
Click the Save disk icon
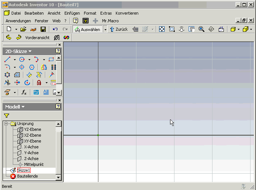(43, 29)
